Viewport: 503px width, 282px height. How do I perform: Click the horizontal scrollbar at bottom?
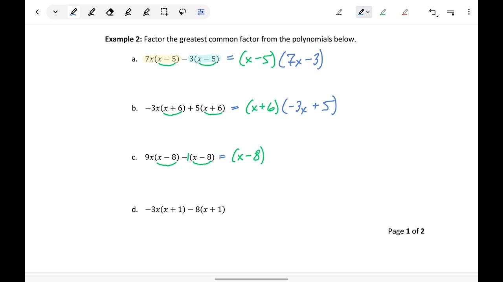pyautogui.click(x=251, y=279)
